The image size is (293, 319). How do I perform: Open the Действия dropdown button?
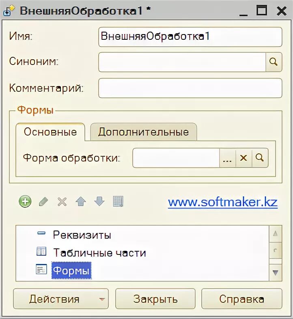coord(61,299)
